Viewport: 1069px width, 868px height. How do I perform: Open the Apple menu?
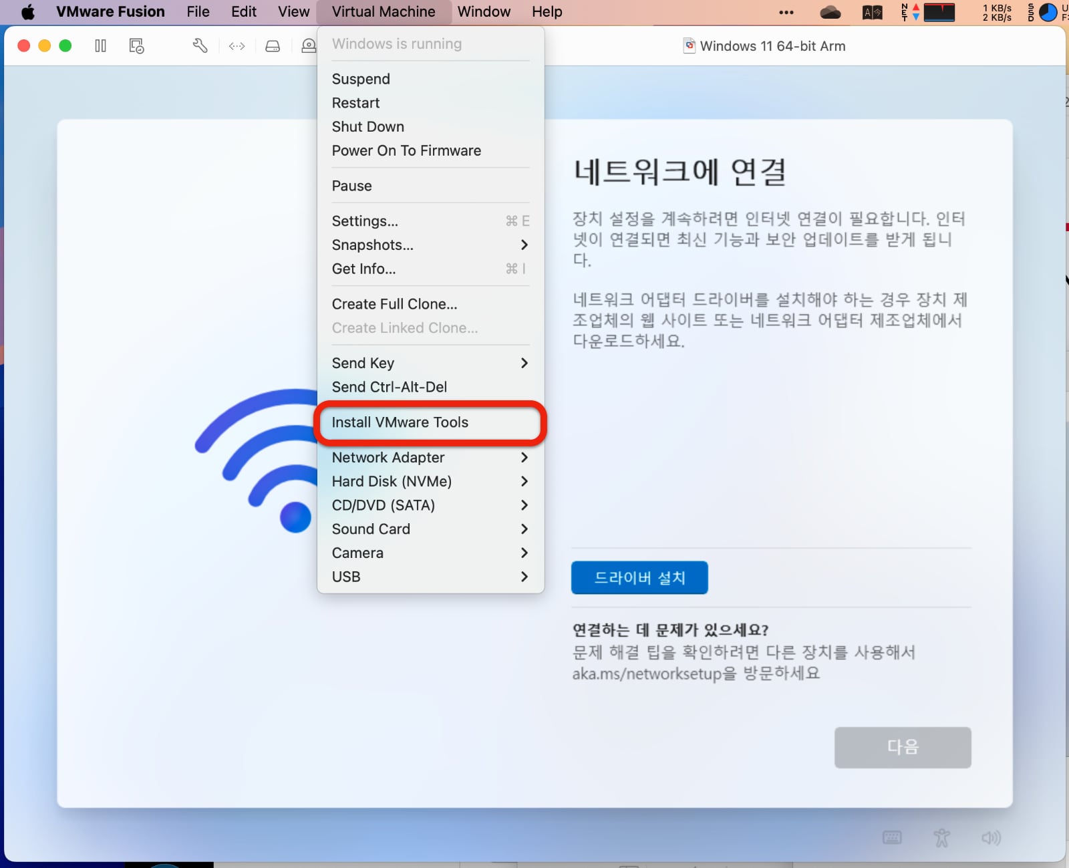[x=28, y=12]
